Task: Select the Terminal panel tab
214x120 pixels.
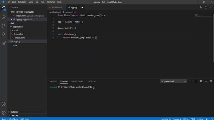Action: pos(64,81)
